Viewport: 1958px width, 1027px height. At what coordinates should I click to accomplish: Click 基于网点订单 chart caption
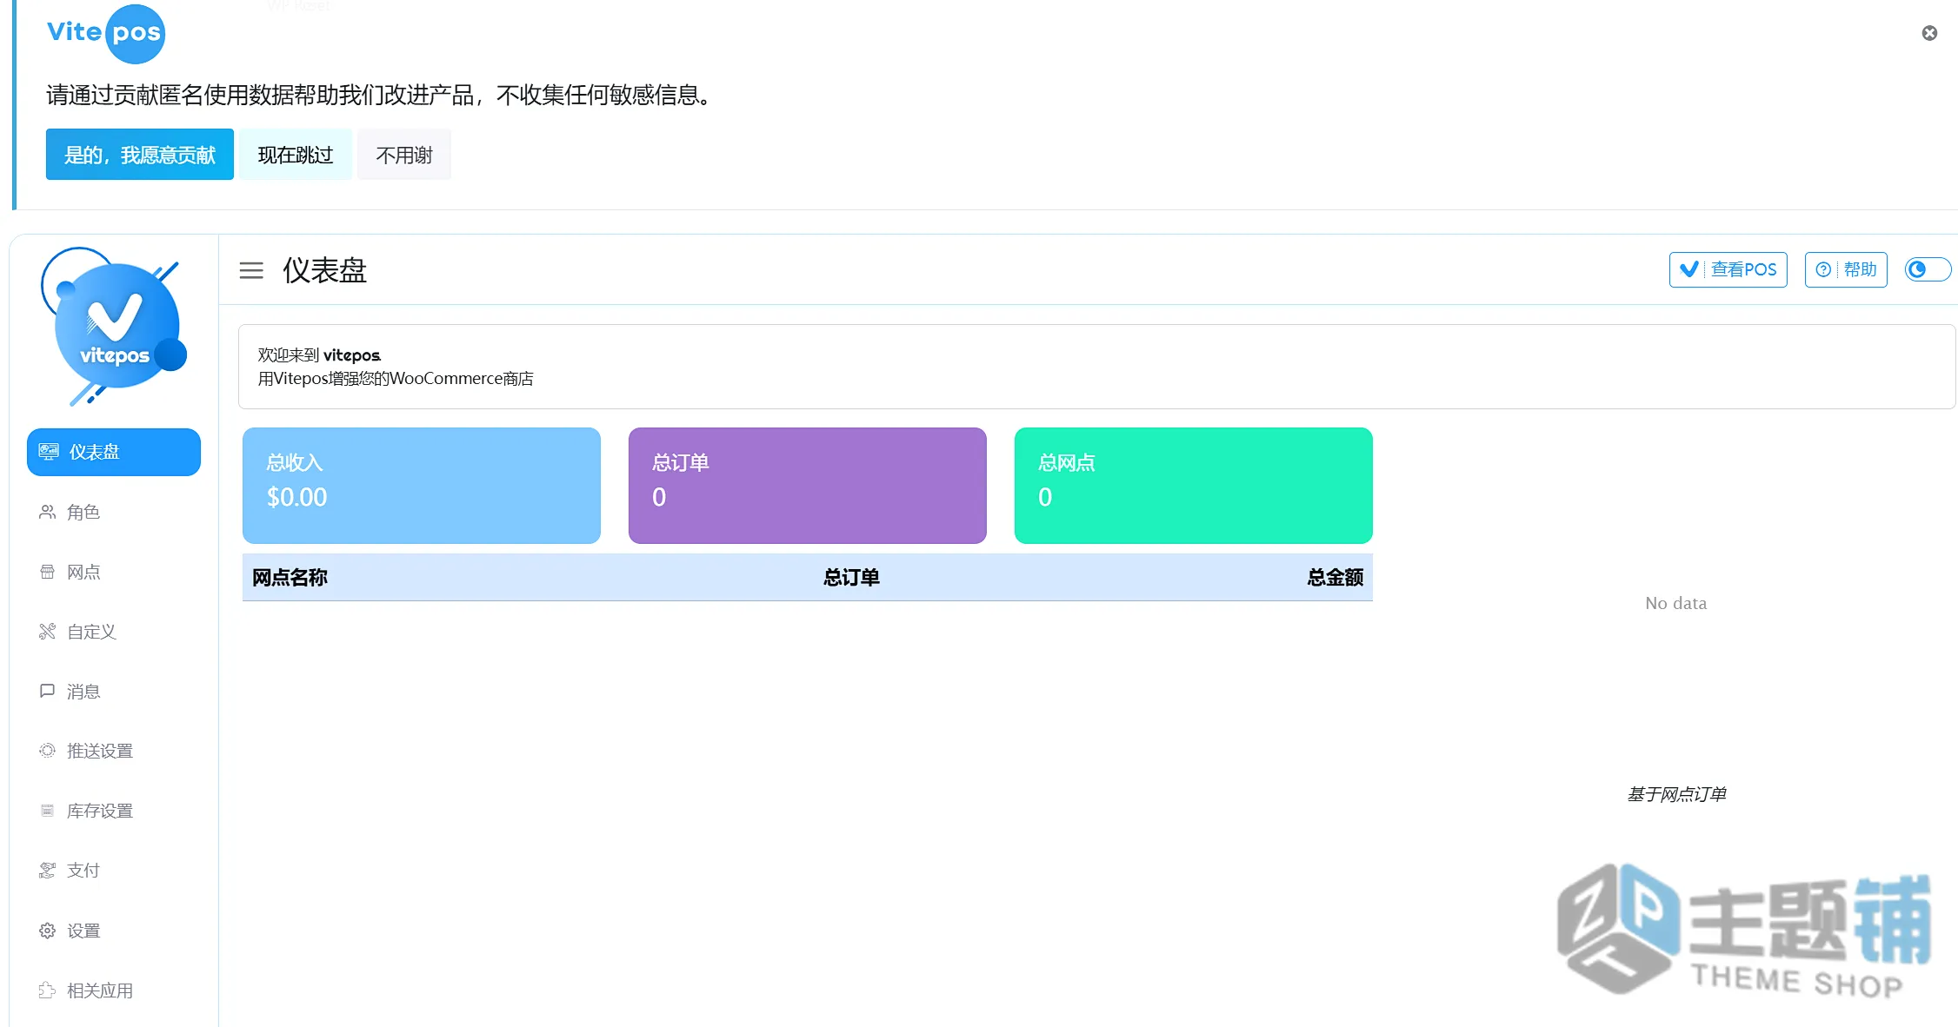click(1676, 794)
